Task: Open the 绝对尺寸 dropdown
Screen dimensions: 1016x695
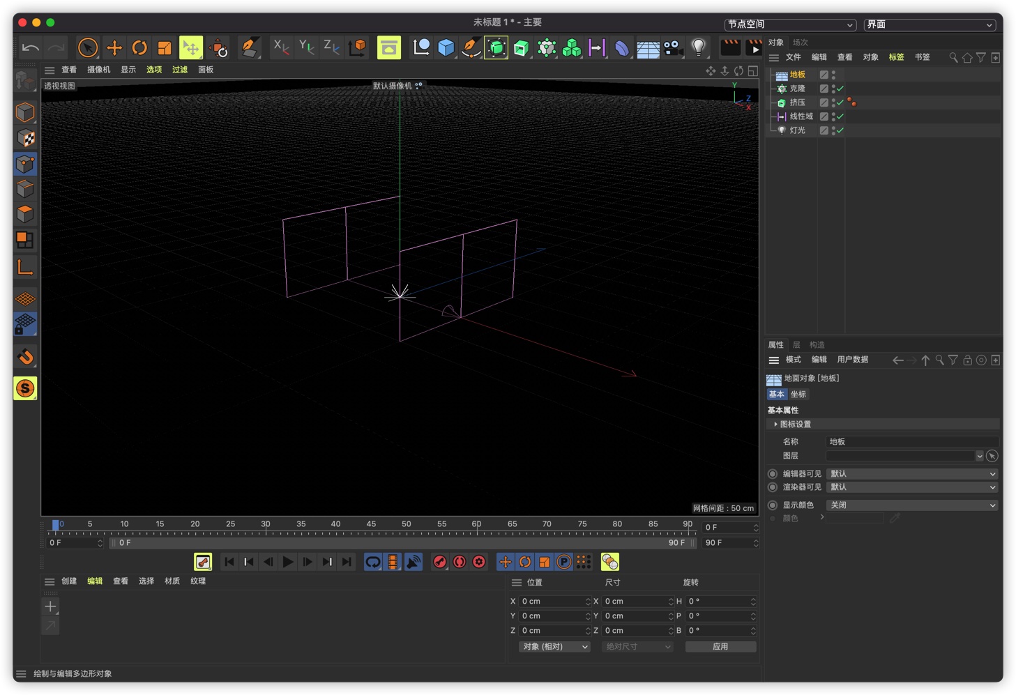Action: (x=637, y=647)
